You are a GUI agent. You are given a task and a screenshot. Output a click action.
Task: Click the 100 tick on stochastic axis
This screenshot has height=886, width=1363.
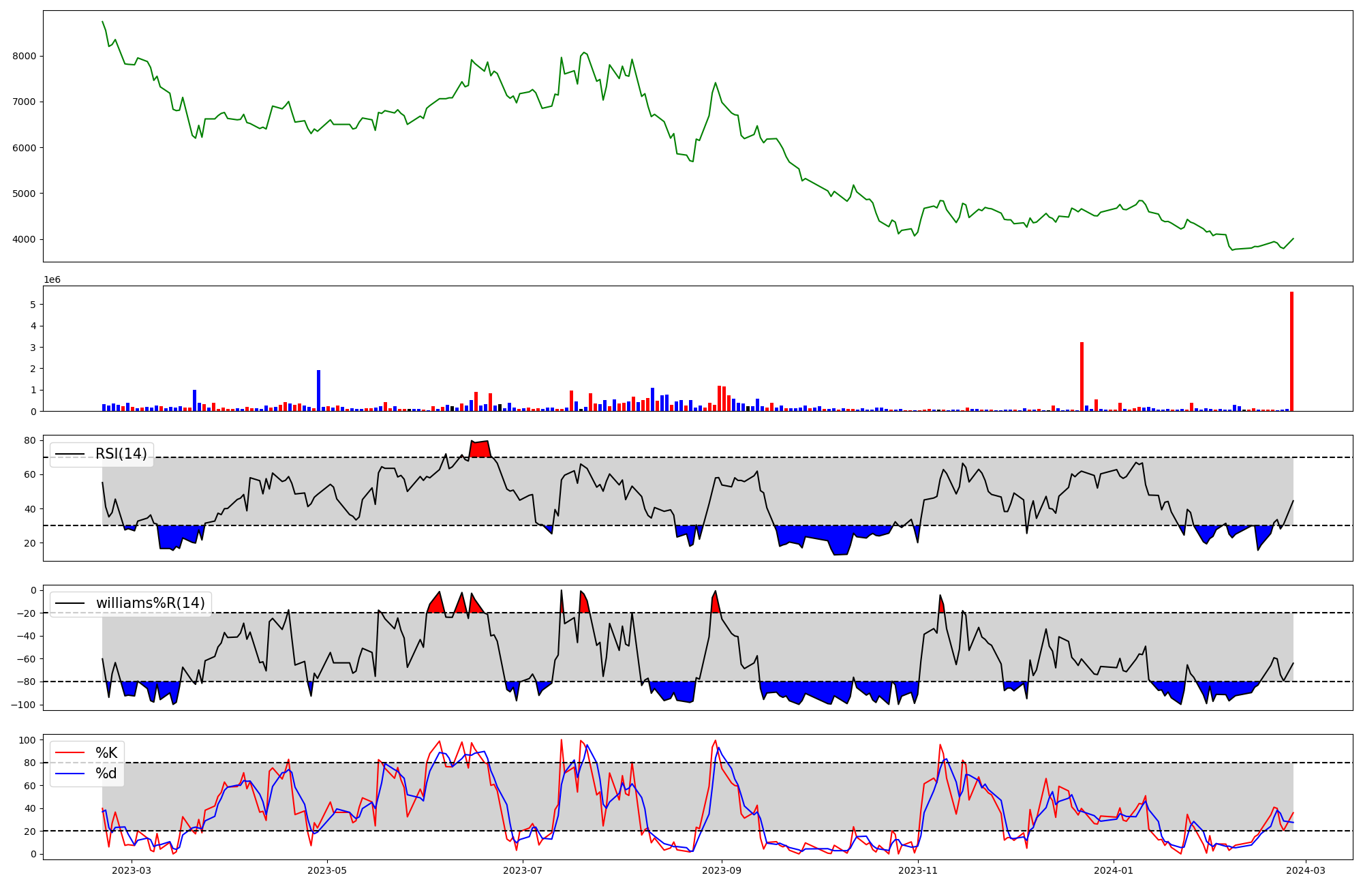pyautogui.click(x=29, y=740)
